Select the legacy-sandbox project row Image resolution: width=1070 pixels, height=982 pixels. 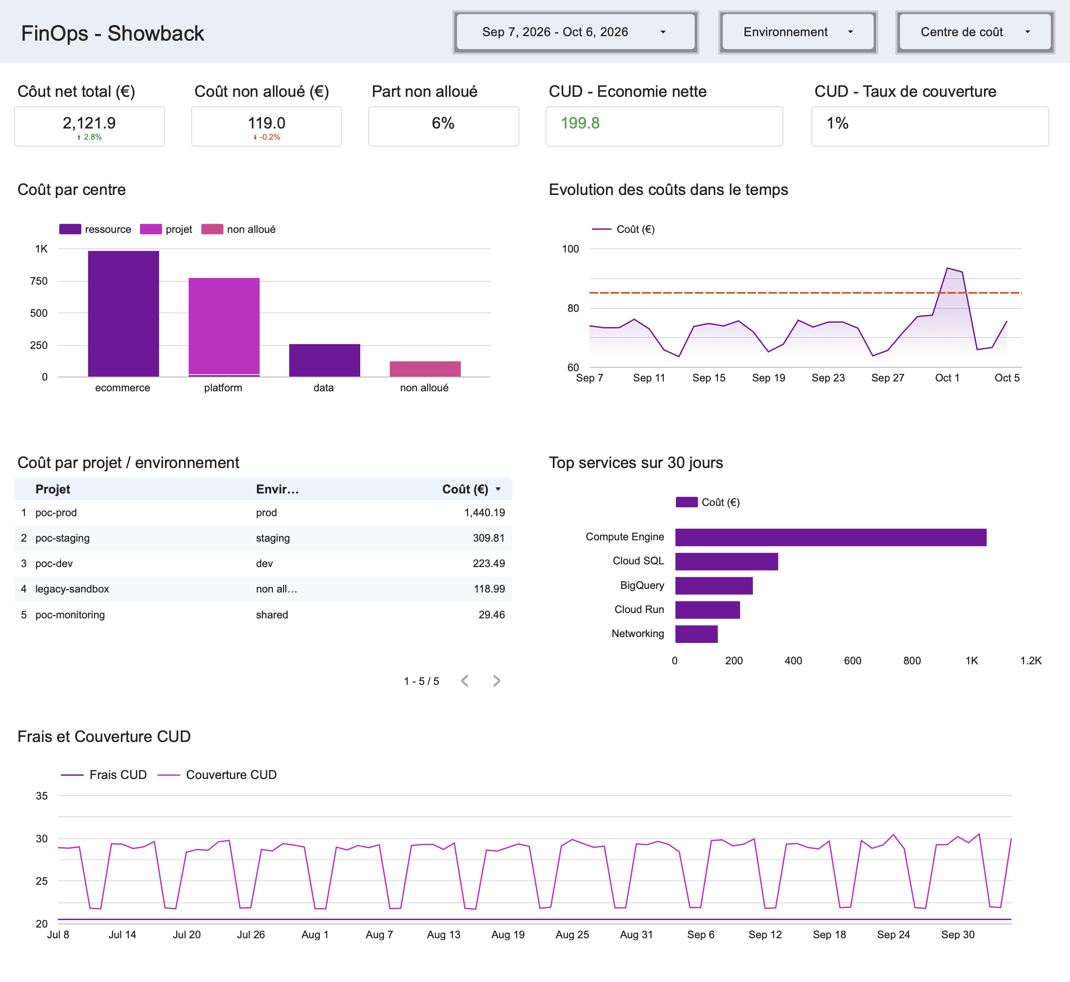pos(263,589)
